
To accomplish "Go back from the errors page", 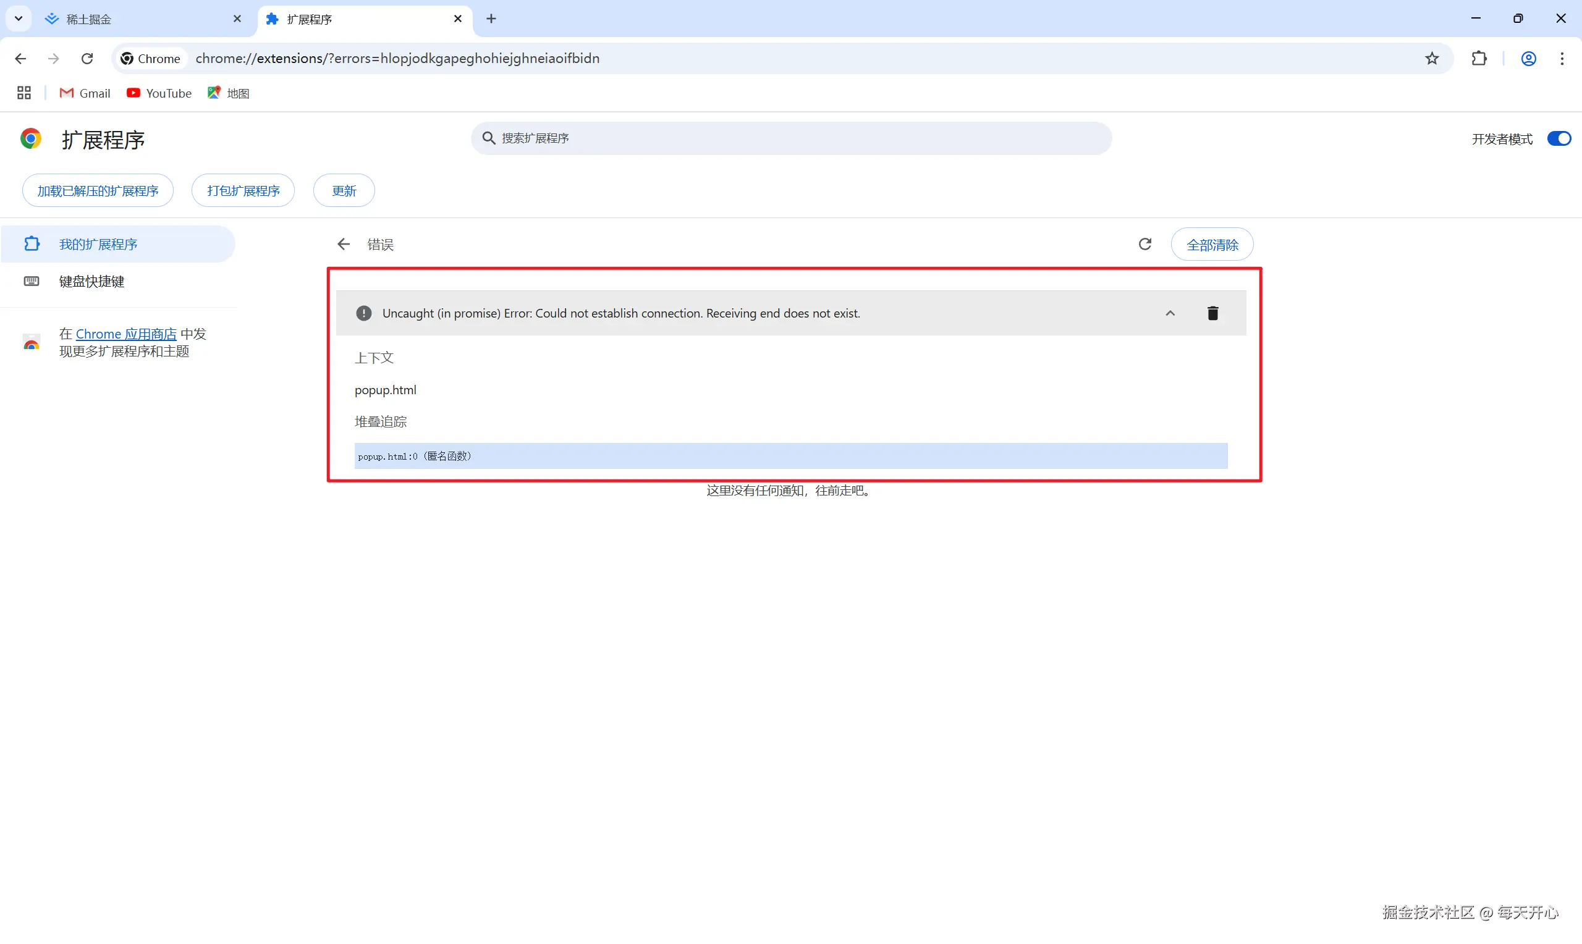I will click(344, 244).
